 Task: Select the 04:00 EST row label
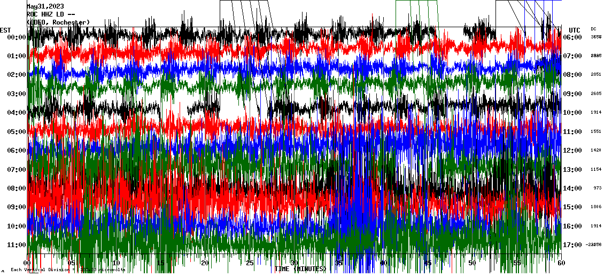point(17,113)
